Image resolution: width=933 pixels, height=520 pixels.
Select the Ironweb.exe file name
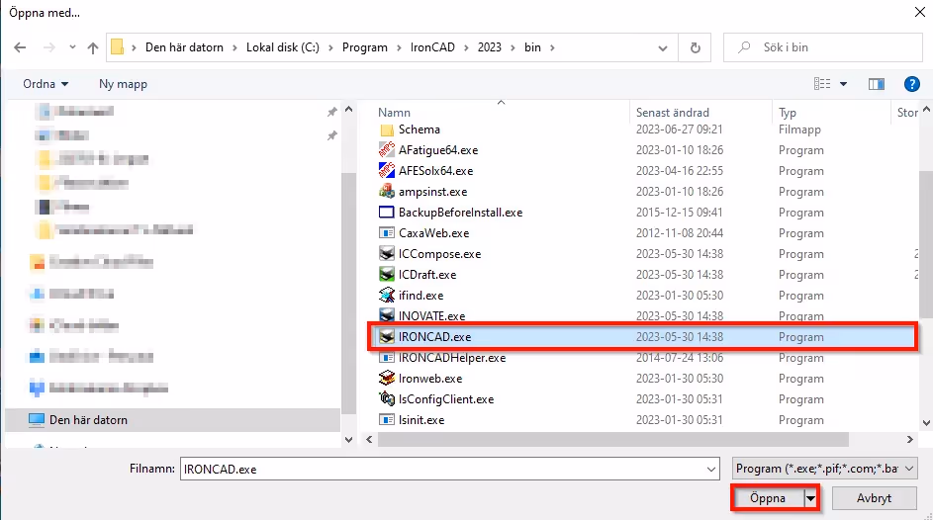(x=430, y=379)
